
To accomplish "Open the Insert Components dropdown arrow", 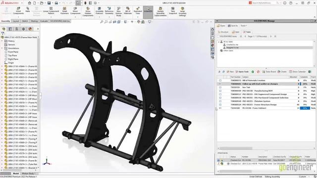I will tap(18, 17).
